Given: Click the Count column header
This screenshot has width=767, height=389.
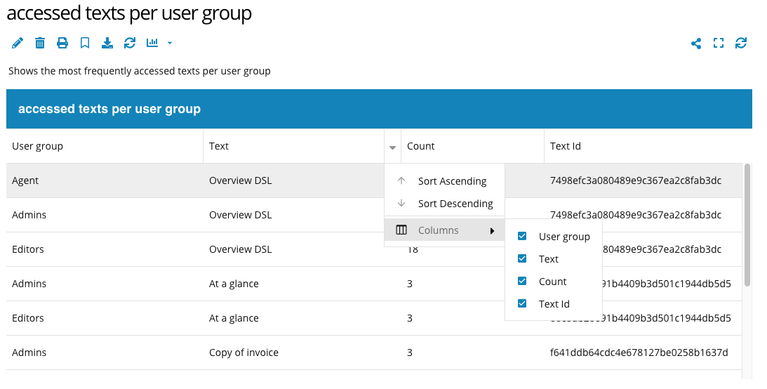Looking at the screenshot, I should (472, 146).
